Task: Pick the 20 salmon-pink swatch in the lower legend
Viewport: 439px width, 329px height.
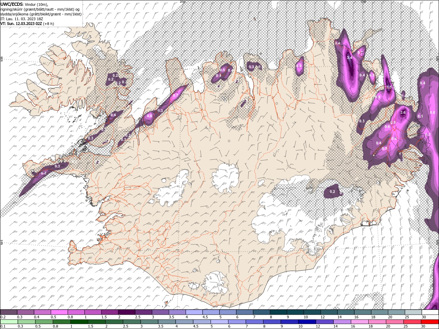Action: (395, 321)
